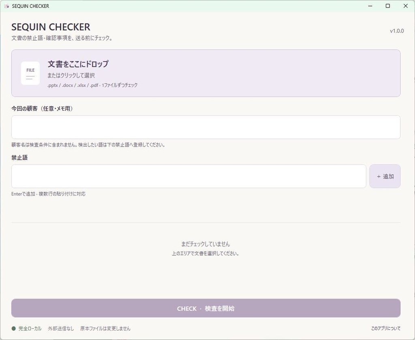Viewport: 415px width, 340px height.
Task: Close the Sequin Checker window
Action: point(405,6)
